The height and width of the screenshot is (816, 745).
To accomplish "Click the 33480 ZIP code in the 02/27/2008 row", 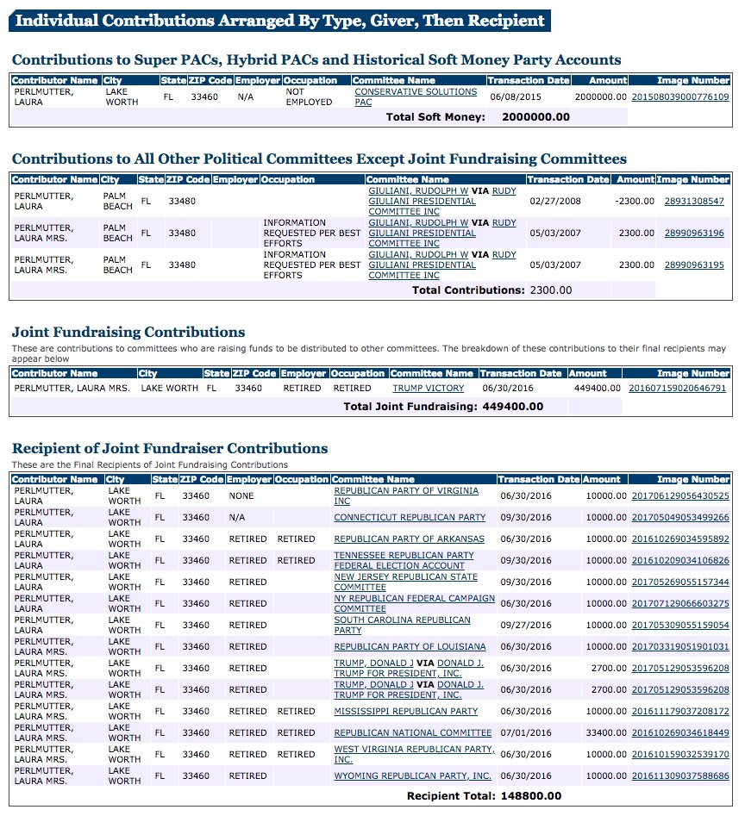I will point(182,202).
